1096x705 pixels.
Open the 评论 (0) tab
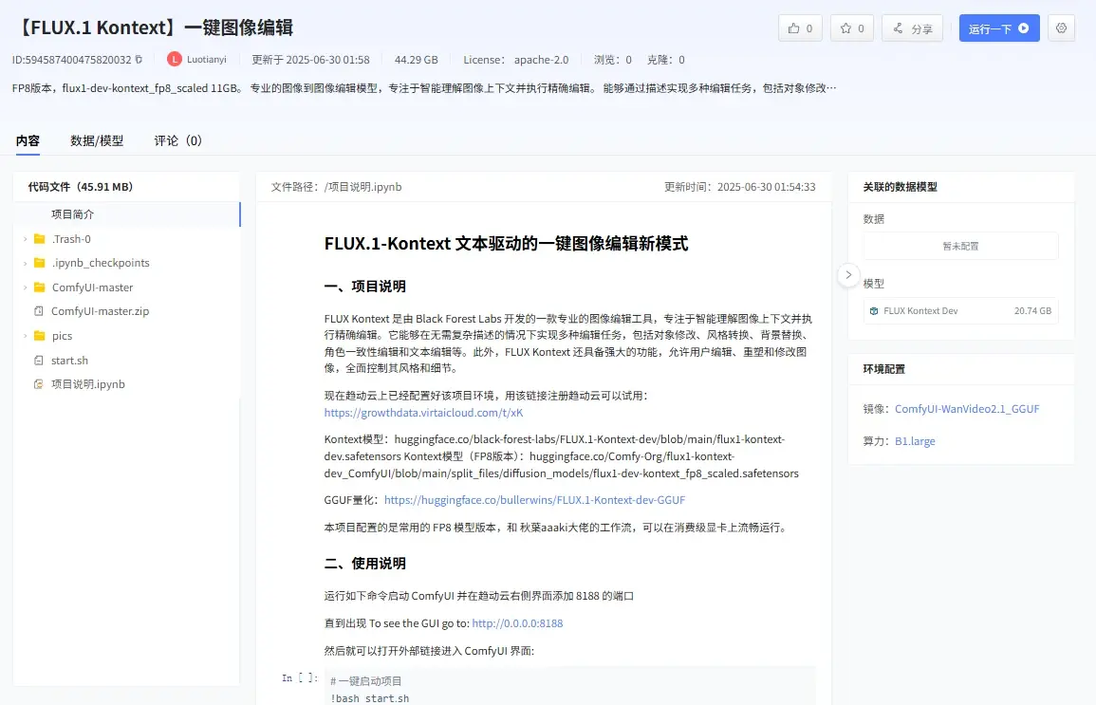[177, 141]
